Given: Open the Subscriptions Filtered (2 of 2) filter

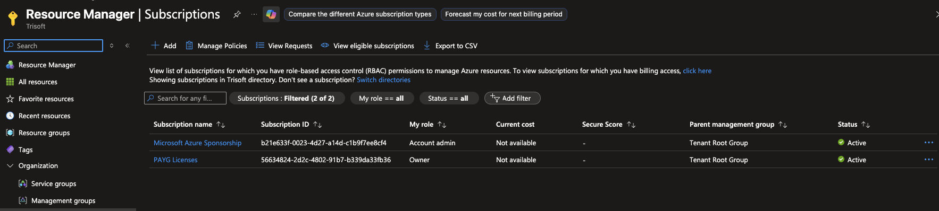Looking at the screenshot, I should tap(287, 98).
